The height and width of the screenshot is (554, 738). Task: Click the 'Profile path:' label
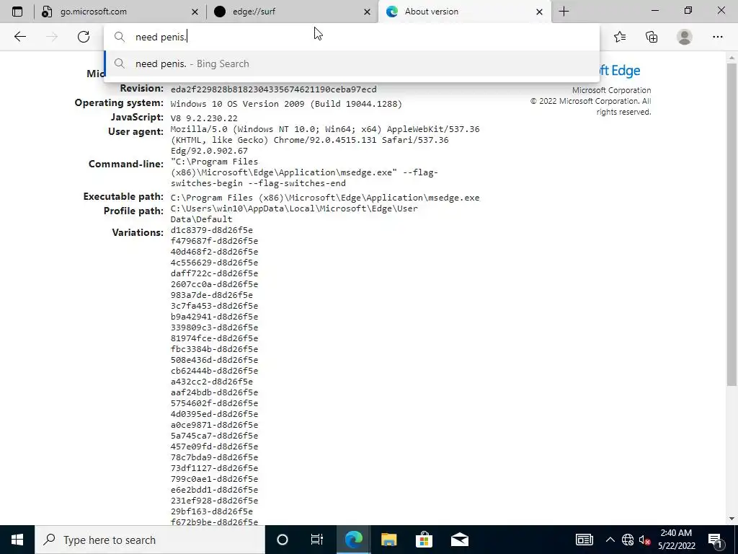click(133, 211)
